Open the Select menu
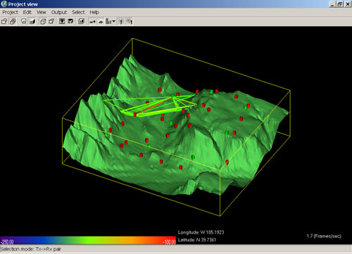 [78, 12]
